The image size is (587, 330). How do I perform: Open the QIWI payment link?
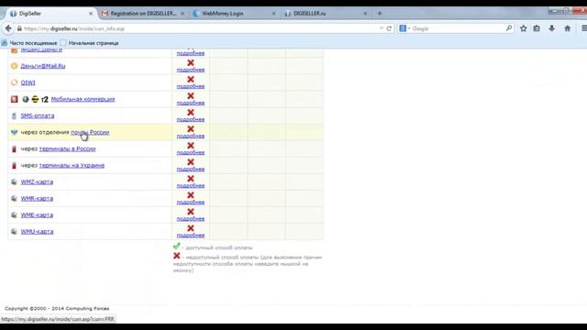click(28, 82)
